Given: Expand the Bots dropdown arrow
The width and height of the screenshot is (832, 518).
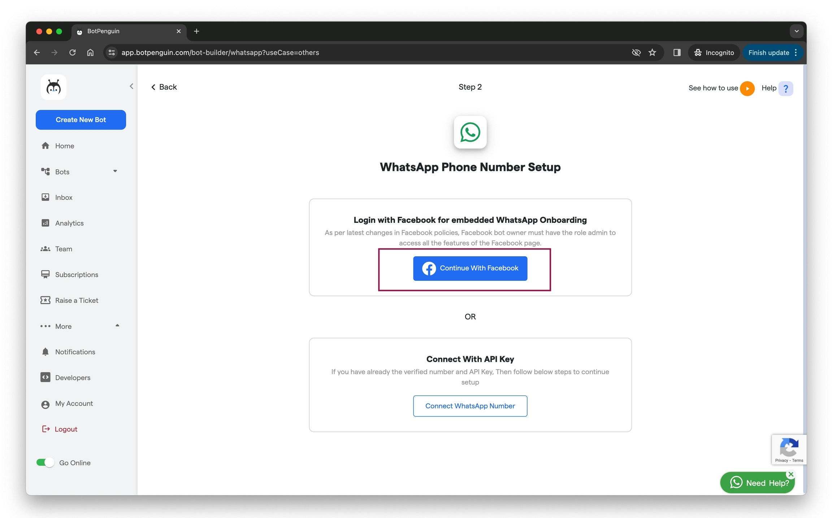Looking at the screenshot, I should (115, 172).
